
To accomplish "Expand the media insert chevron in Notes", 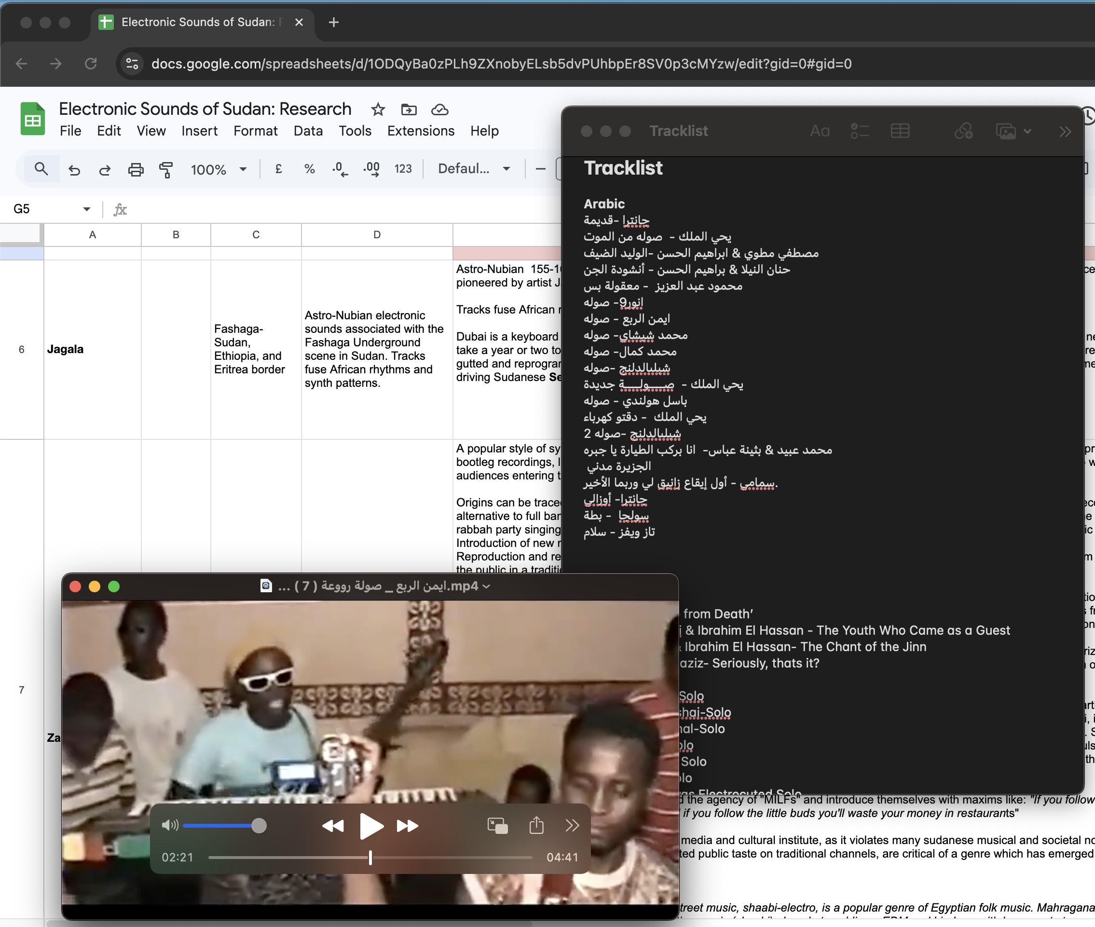I will point(1028,131).
